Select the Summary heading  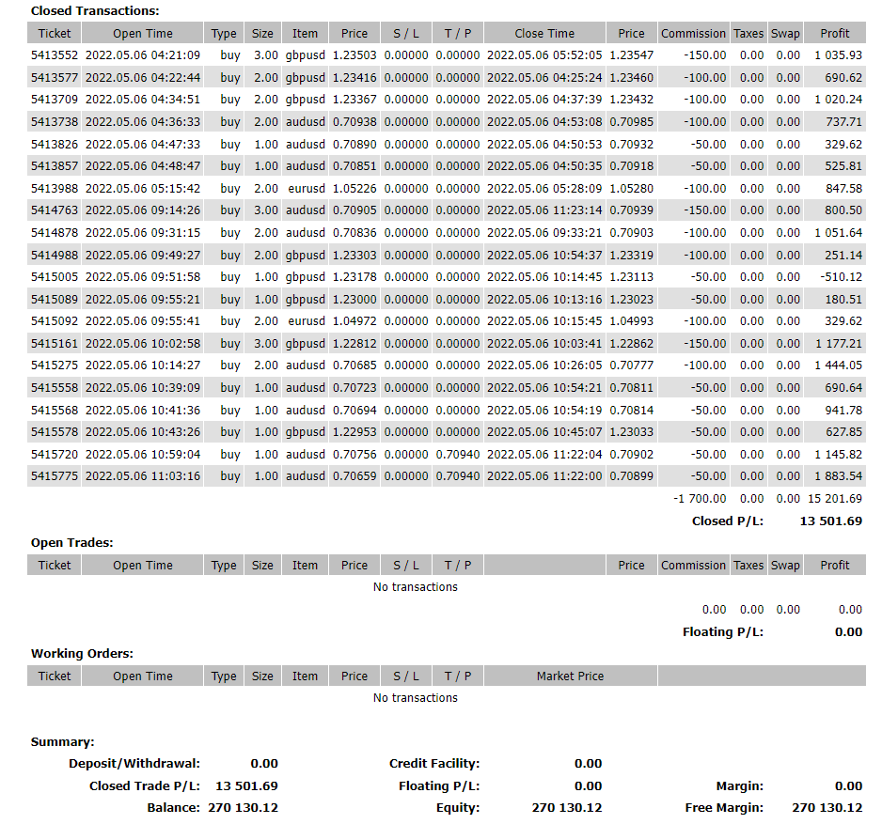click(x=62, y=742)
